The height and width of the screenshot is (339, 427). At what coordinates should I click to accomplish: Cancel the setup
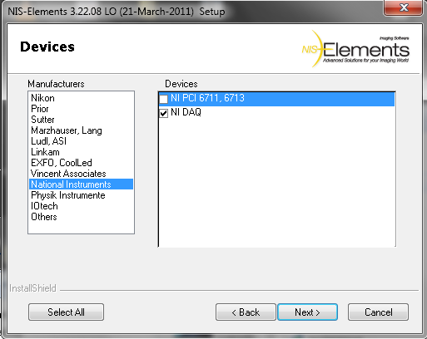tap(378, 312)
